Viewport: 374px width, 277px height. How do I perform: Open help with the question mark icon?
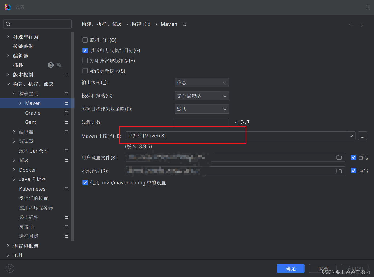click(x=10, y=268)
